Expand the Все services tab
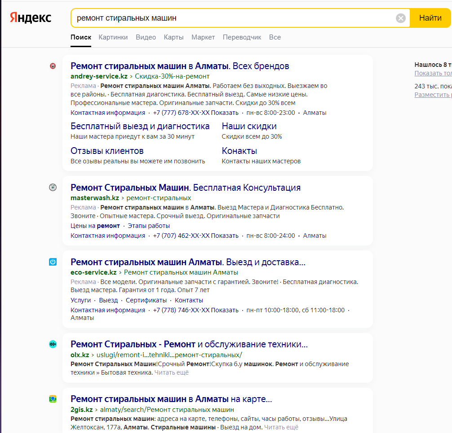 tap(275, 37)
